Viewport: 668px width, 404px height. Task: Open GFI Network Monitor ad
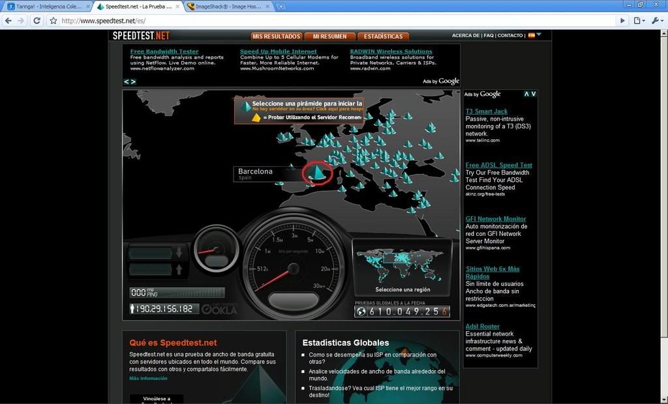point(496,219)
